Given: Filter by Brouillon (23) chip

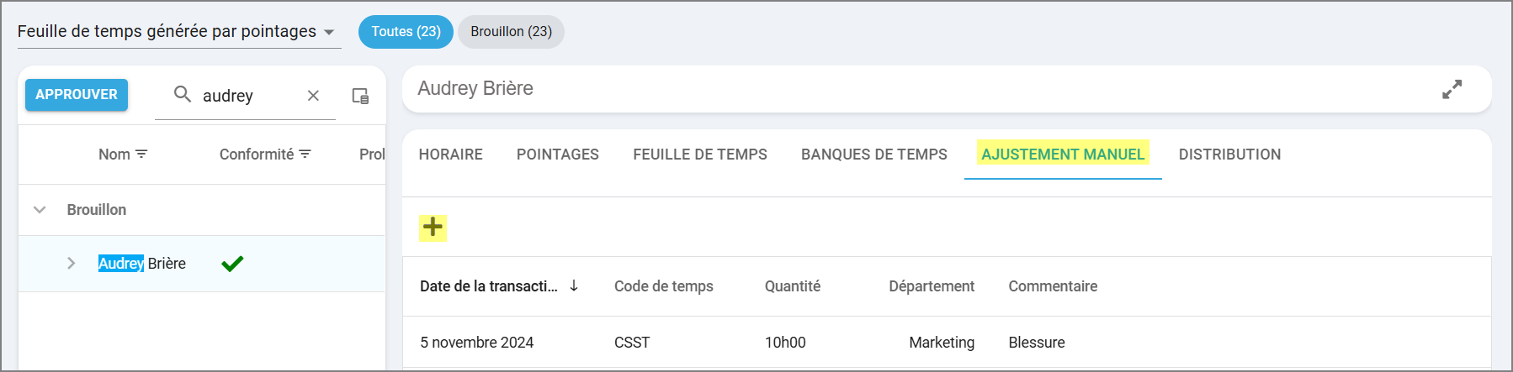Looking at the screenshot, I should pos(511,32).
